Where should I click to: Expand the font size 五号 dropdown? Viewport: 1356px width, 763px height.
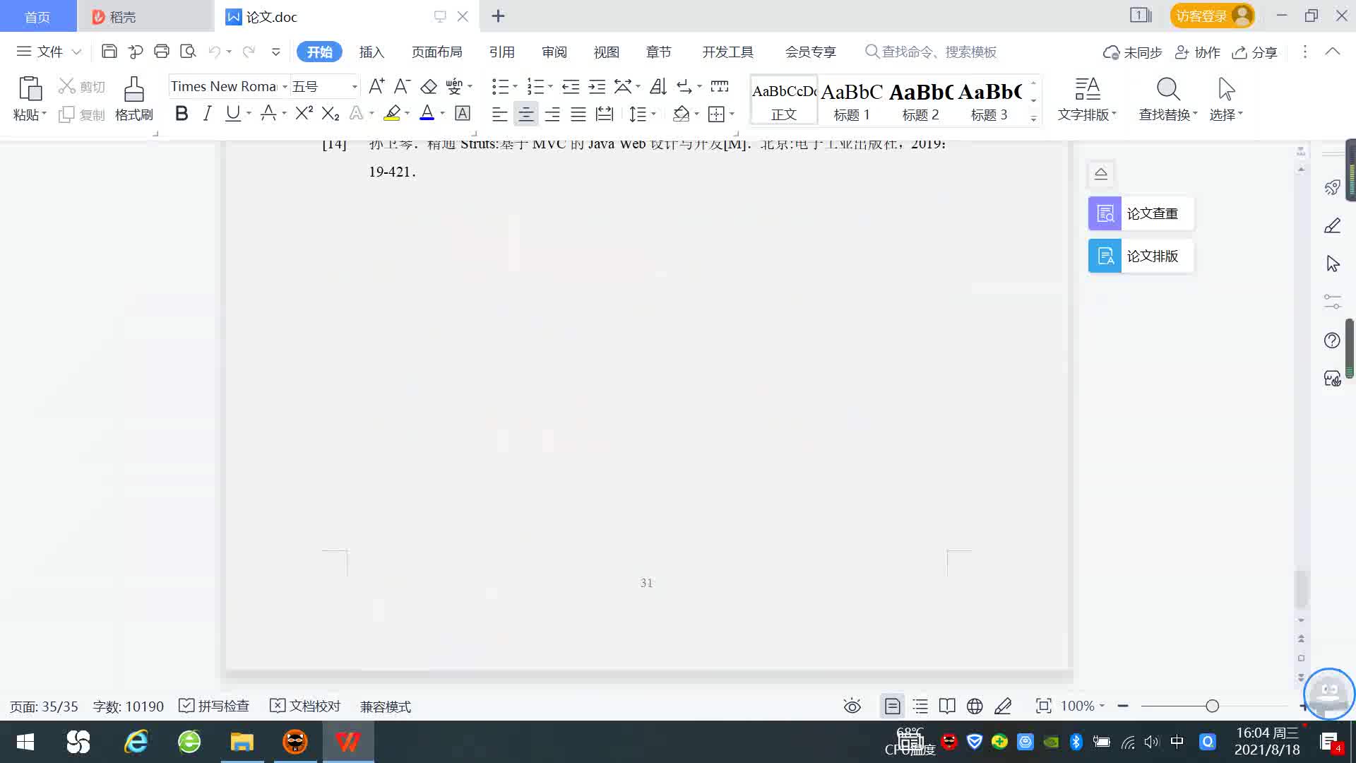click(355, 87)
